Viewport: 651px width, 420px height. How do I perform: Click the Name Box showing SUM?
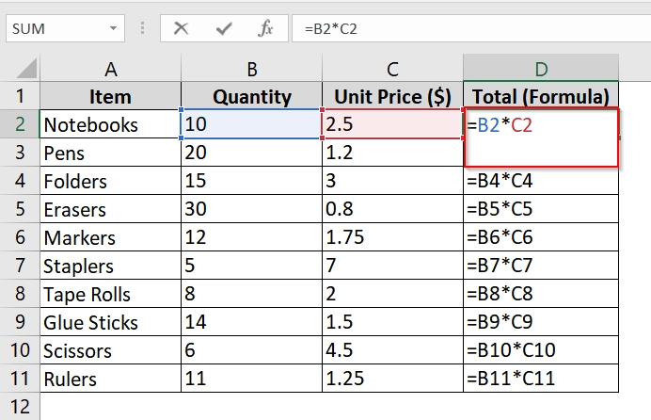point(65,28)
